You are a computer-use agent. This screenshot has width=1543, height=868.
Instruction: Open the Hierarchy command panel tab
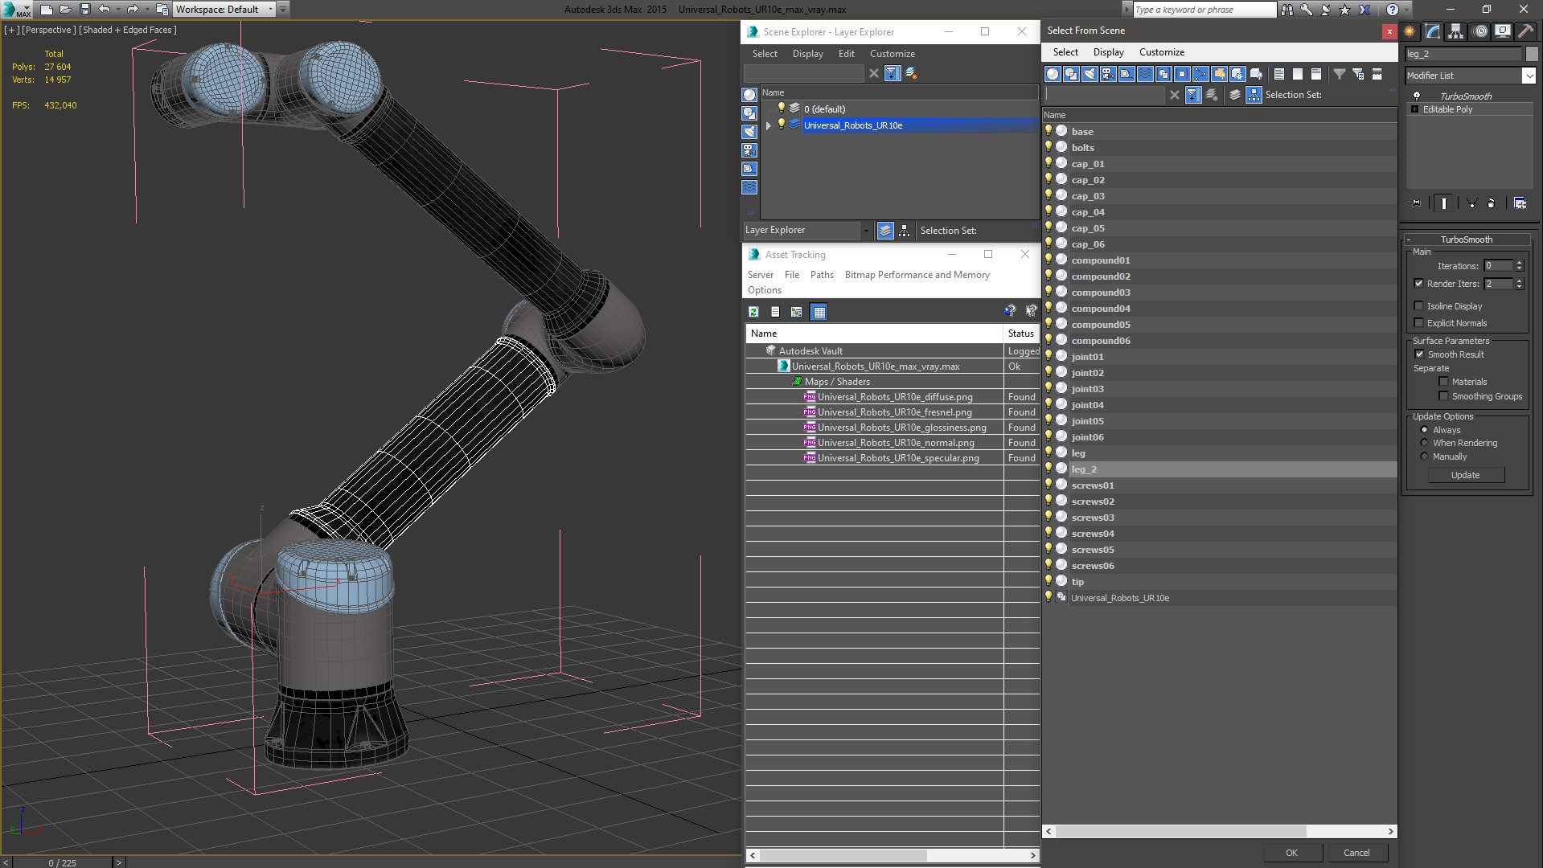click(x=1456, y=31)
